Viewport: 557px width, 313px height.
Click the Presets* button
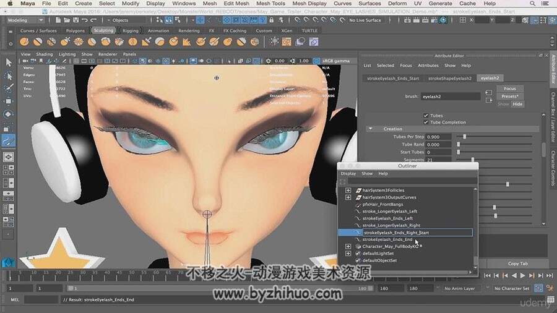coord(510,96)
